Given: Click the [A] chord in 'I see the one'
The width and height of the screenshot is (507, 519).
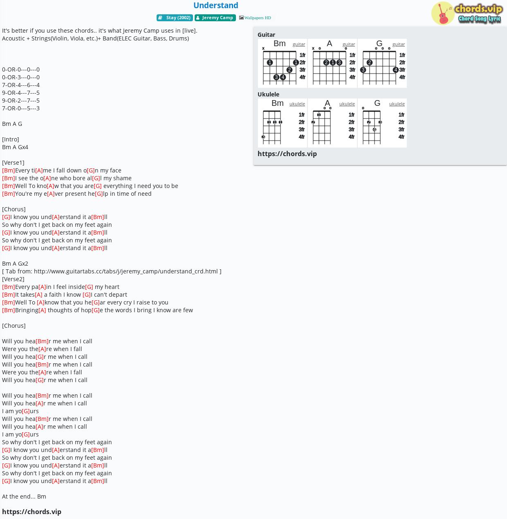Looking at the screenshot, I should (47, 178).
